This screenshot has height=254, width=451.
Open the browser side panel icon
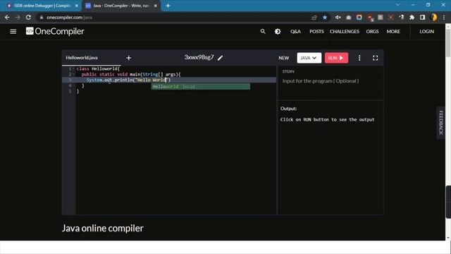click(422, 18)
